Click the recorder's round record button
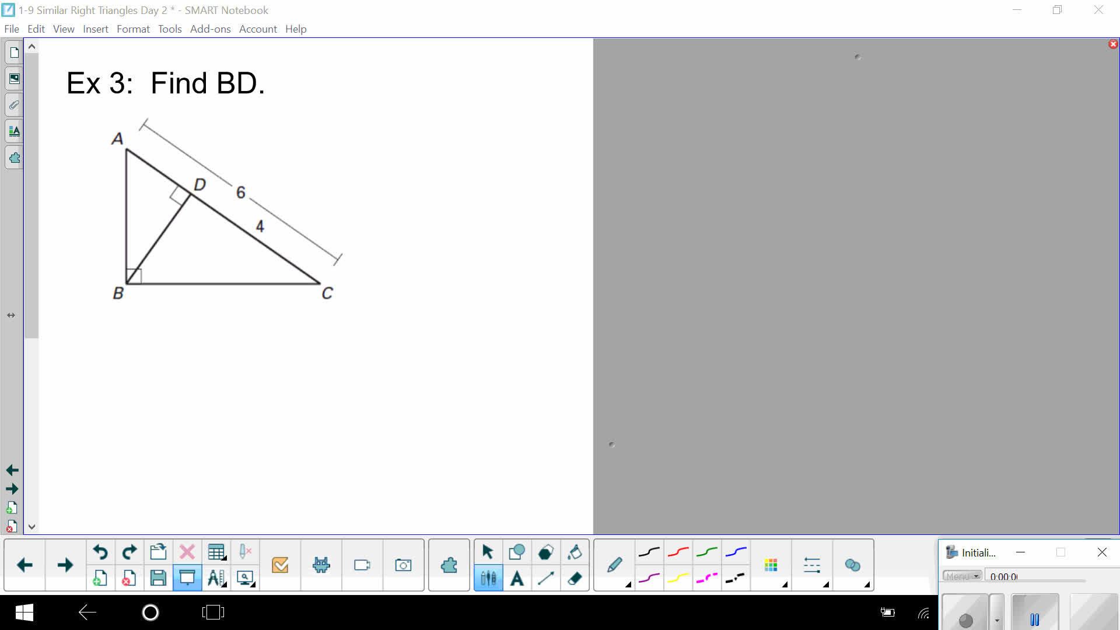The width and height of the screenshot is (1120, 630). 965,612
